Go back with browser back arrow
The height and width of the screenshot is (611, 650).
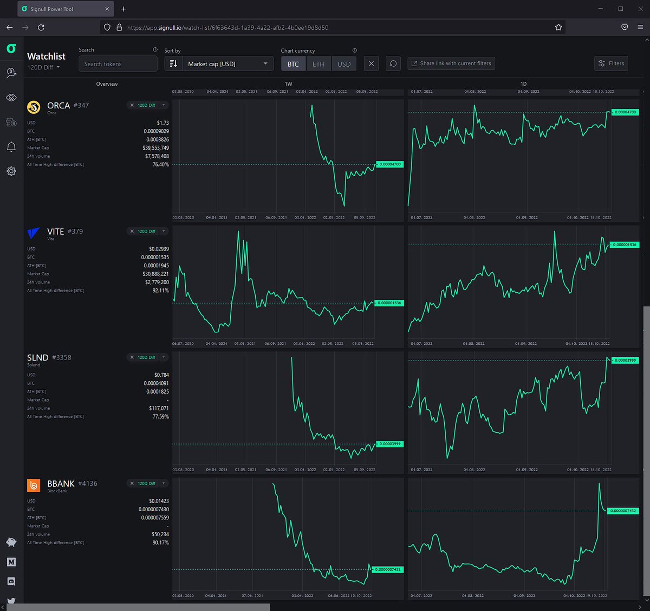tap(9, 27)
